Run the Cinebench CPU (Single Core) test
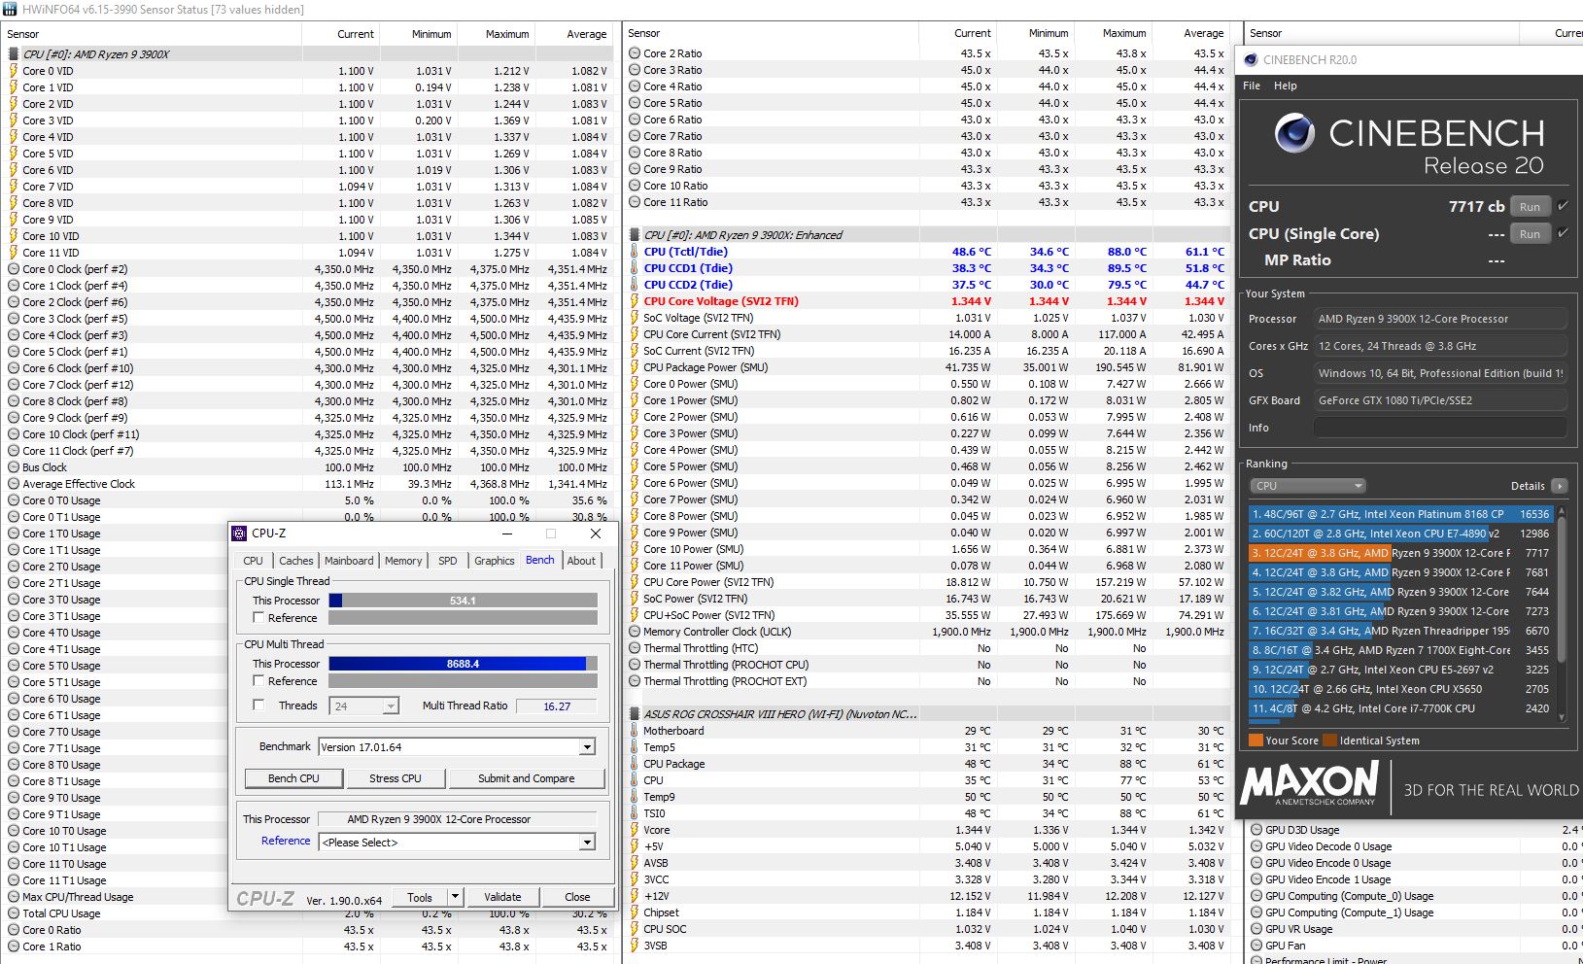The width and height of the screenshot is (1583, 964). click(1531, 233)
